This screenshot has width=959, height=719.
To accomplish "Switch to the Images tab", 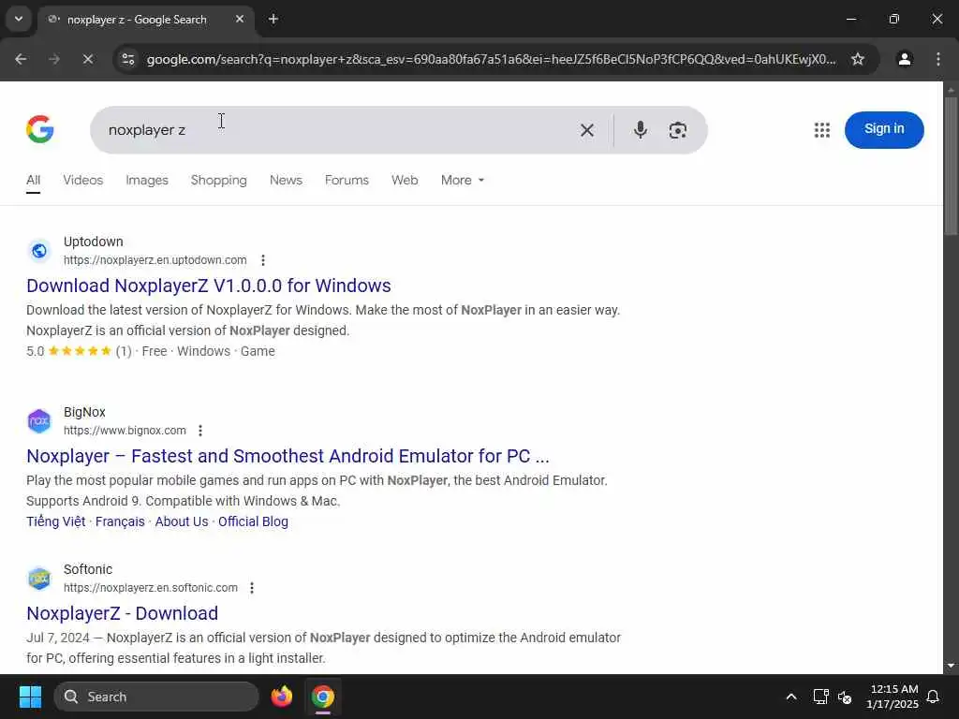I will click(147, 181).
